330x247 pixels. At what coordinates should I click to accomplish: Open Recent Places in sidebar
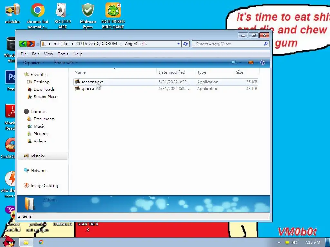(x=46, y=96)
